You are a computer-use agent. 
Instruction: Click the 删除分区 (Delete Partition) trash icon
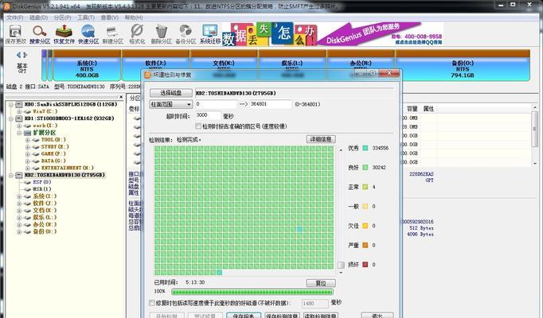[161, 34]
